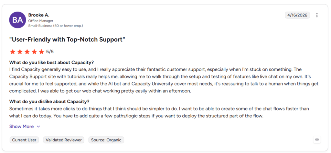Expand review with Show More chevron

click(38, 127)
